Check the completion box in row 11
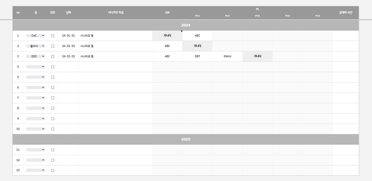Screen dimensions: 372x181 [53, 150]
